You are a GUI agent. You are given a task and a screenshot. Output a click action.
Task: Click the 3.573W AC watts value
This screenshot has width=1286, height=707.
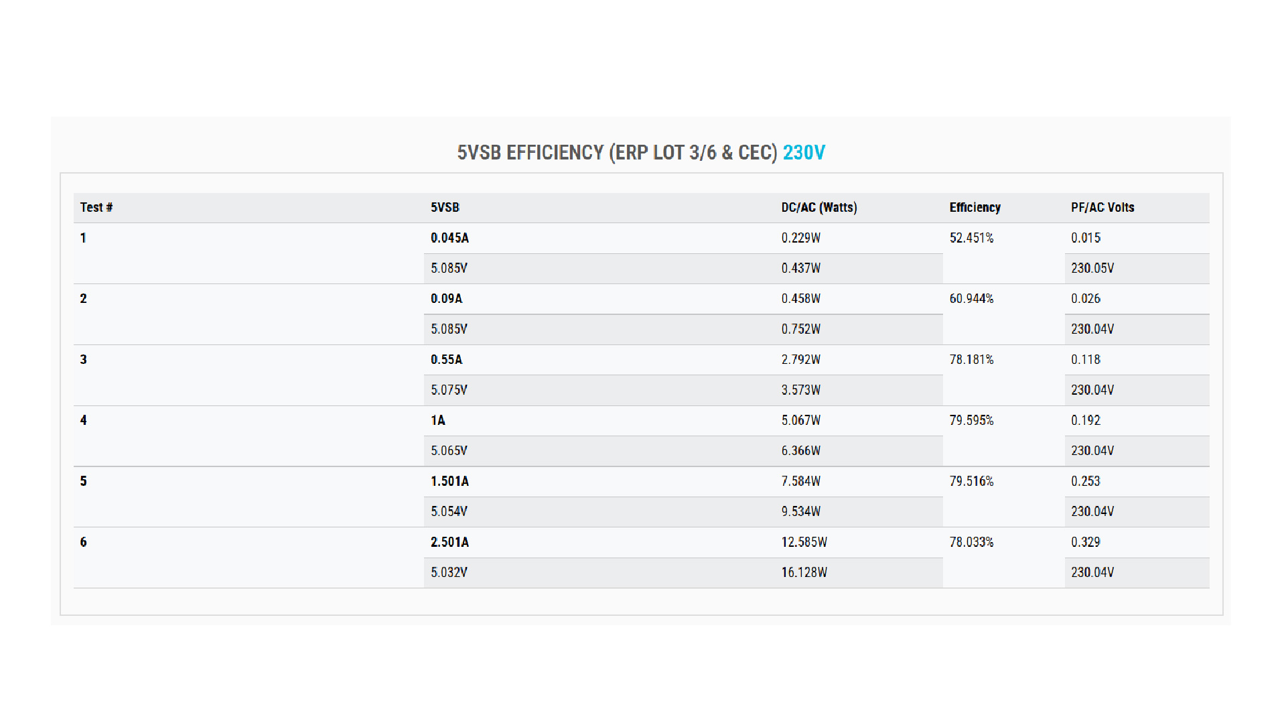pos(800,390)
